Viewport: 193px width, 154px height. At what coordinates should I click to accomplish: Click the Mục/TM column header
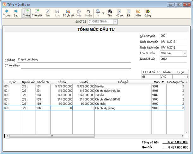(159, 82)
